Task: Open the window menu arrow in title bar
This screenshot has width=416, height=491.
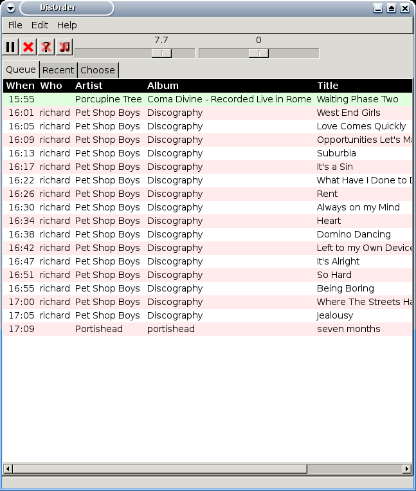Action: click(10, 8)
